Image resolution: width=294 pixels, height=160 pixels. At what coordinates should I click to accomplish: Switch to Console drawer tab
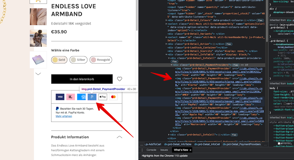151,150
